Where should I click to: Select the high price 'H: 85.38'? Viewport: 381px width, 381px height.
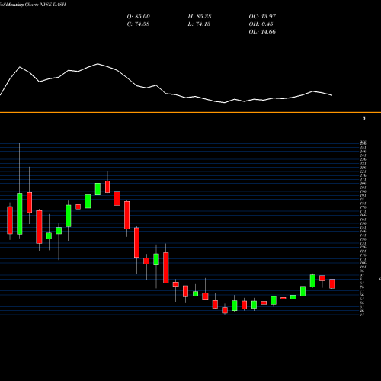[200, 17]
